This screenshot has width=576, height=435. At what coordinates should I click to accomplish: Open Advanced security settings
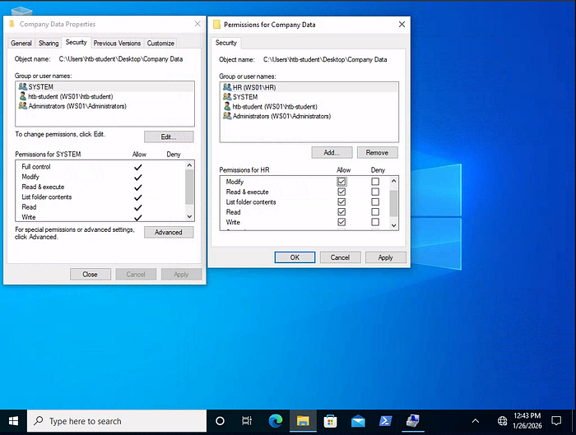[169, 233]
